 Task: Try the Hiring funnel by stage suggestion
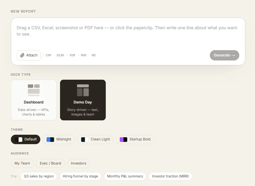80,176
